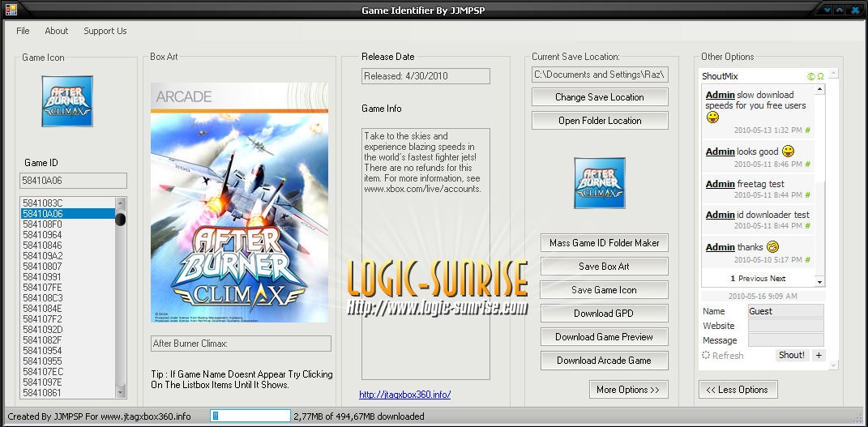Select game ID 584109A2 in the list
The height and width of the screenshot is (427, 868).
[67, 255]
